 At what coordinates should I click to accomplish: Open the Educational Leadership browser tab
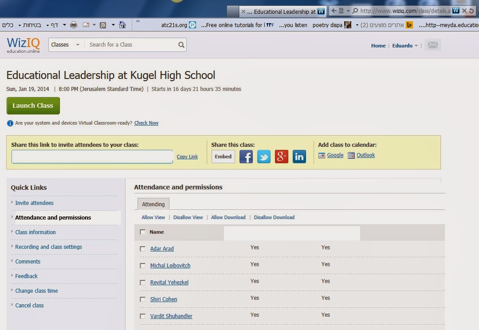pos(283,12)
